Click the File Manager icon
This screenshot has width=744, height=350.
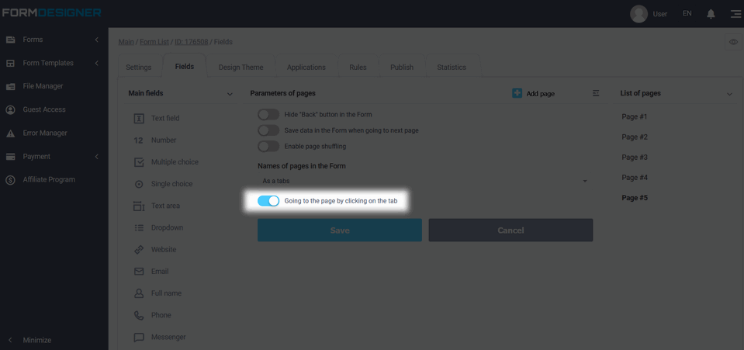pyautogui.click(x=10, y=86)
